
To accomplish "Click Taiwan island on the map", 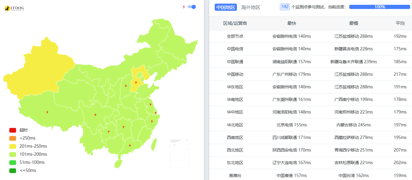I will click(153, 145).
